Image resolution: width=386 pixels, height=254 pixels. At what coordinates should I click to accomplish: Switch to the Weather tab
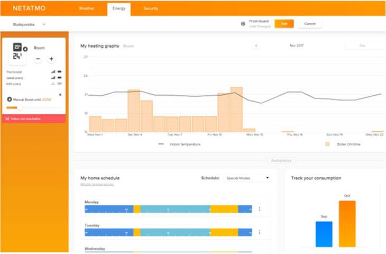[x=87, y=8]
